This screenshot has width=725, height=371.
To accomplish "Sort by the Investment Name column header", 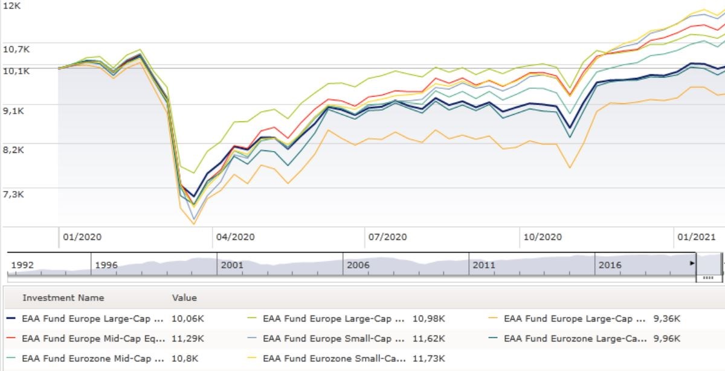I will click(63, 298).
